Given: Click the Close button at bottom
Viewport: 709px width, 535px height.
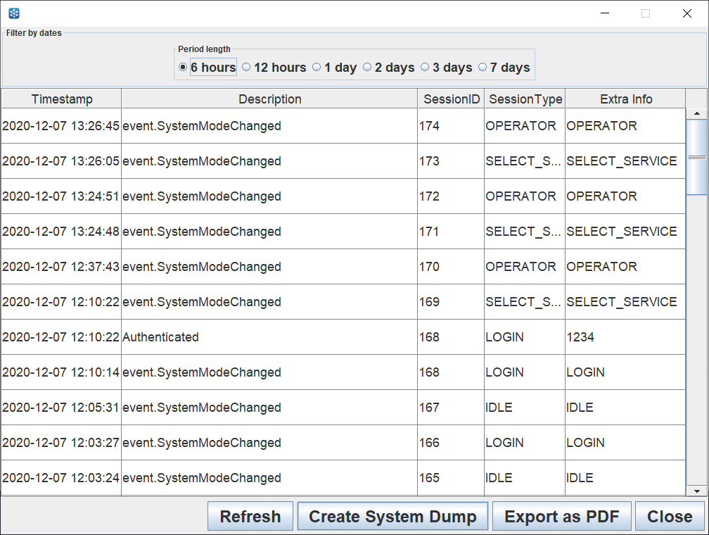Looking at the screenshot, I should [670, 517].
